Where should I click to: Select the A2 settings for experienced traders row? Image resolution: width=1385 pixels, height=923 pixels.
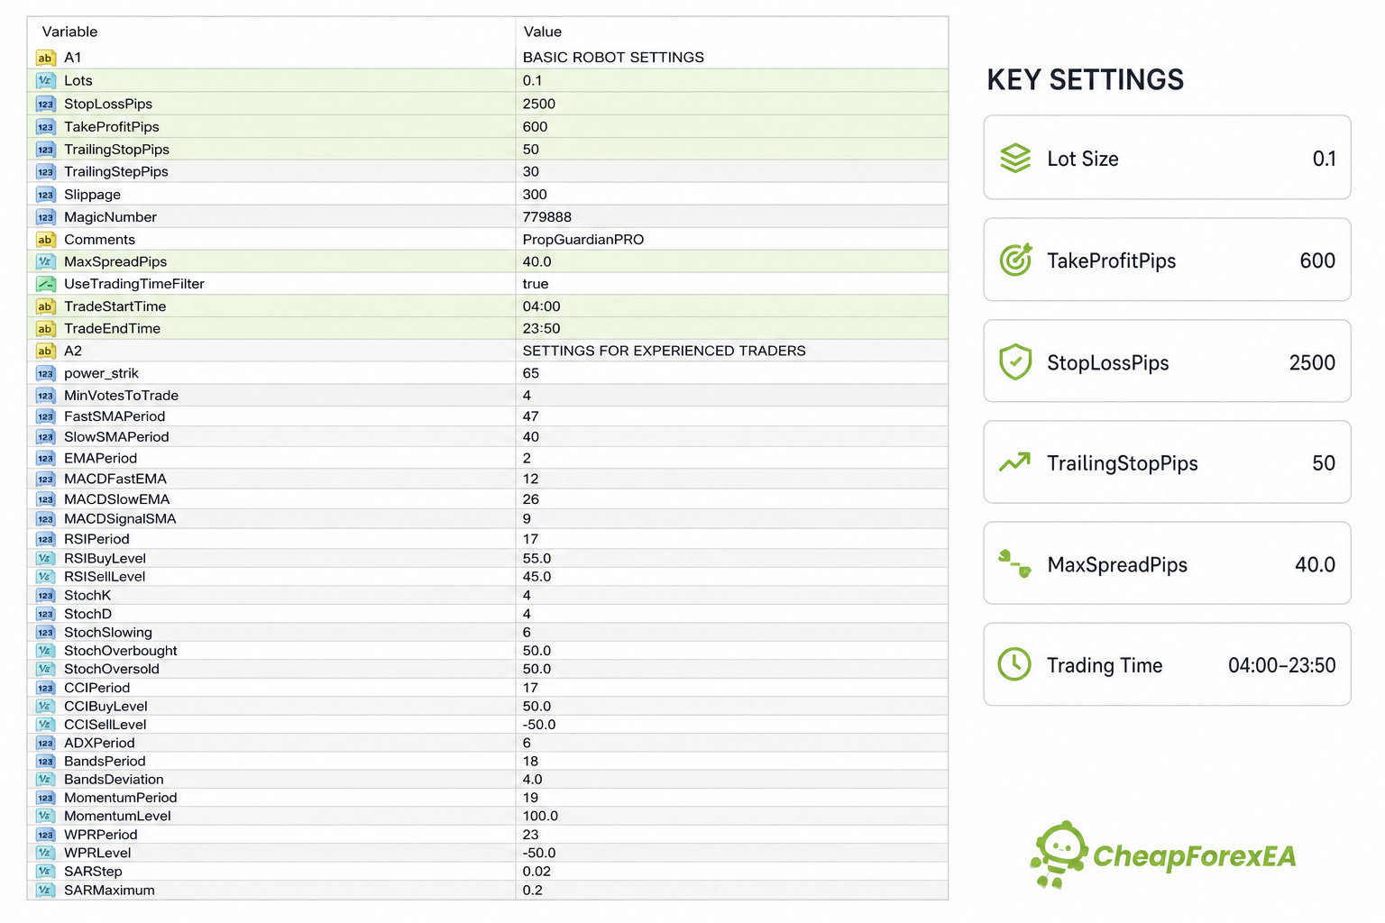pyautogui.click(x=488, y=351)
